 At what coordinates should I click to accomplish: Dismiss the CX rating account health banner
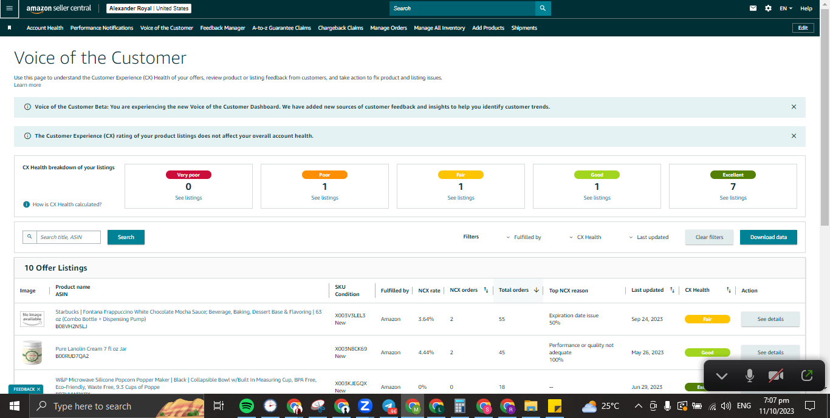(794, 136)
